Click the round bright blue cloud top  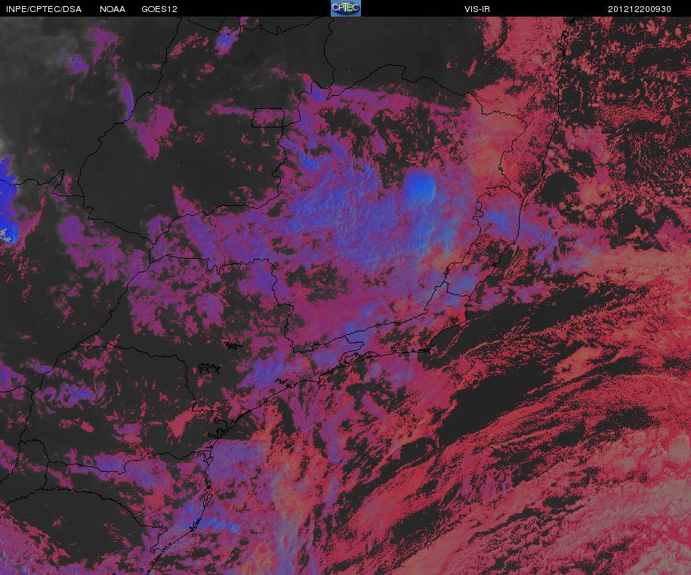pos(420,186)
